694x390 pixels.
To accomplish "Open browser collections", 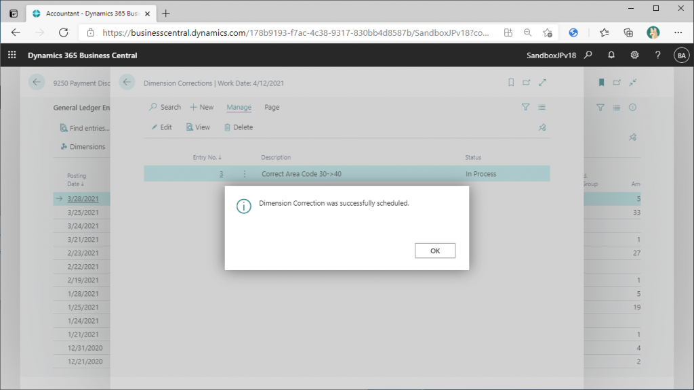I will coord(628,32).
